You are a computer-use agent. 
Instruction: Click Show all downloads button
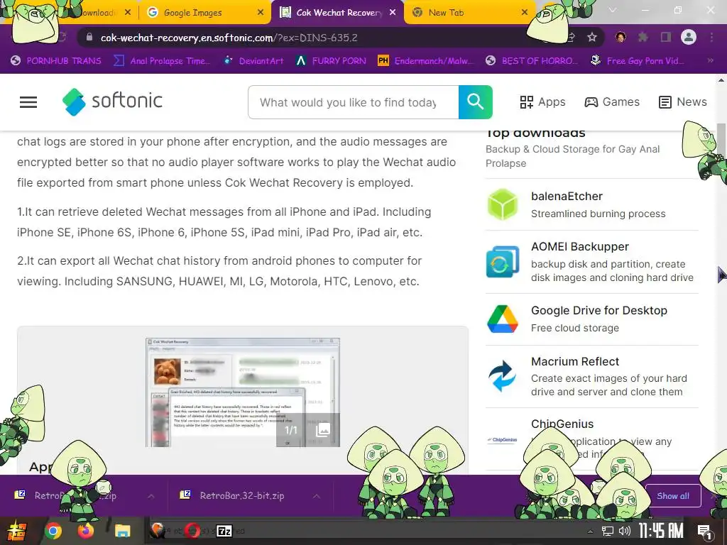pyautogui.click(x=673, y=496)
